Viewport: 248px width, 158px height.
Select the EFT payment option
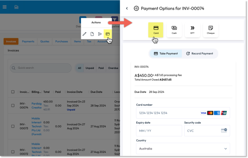pos(192,30)
